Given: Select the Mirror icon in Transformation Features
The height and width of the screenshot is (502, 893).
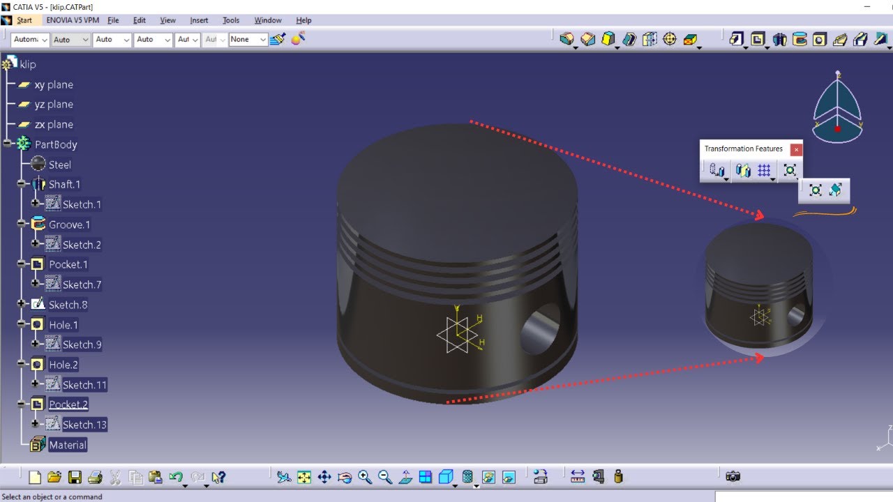Looking at the screenshot, I should tap(744, 169).
